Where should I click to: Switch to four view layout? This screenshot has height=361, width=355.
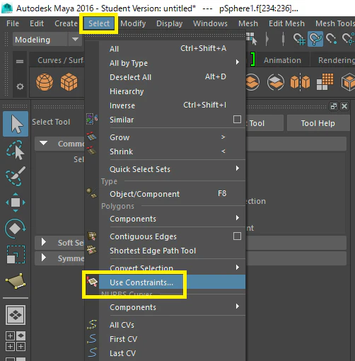[16, 341]
